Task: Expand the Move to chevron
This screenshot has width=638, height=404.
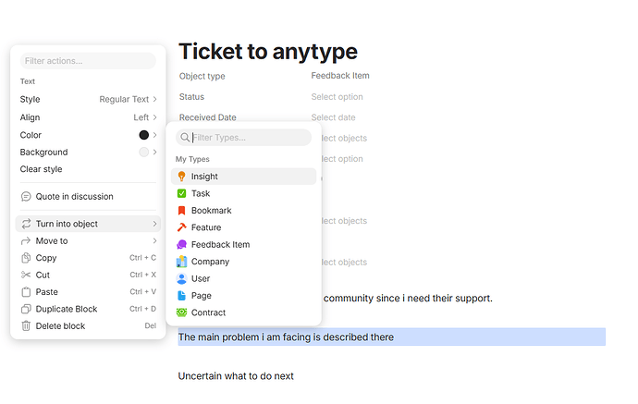Action: tap(154, 241)
